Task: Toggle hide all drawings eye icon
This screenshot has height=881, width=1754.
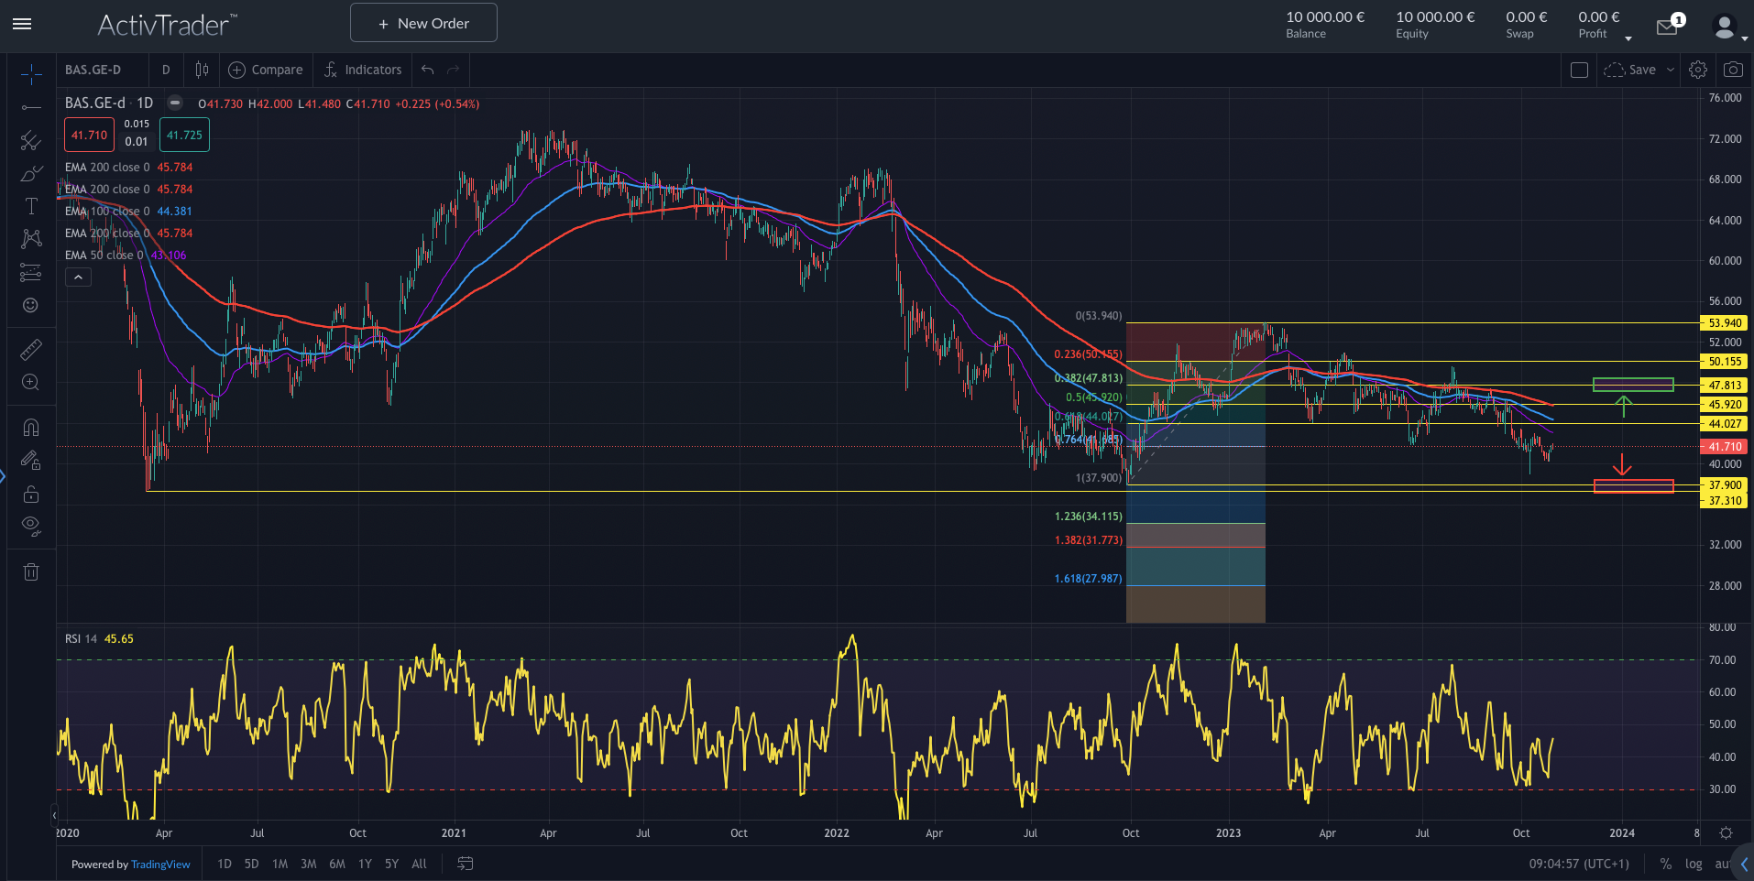Action: tap(31, 526)
